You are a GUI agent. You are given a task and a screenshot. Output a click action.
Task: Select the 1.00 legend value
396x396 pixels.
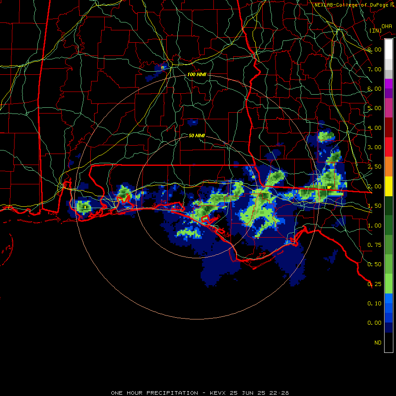point(374,226)
